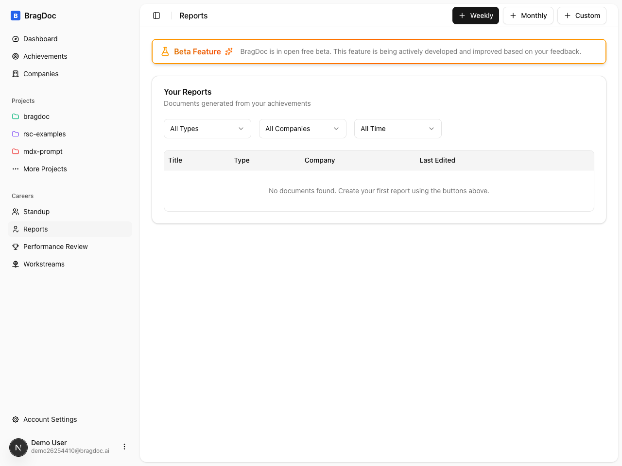Image resolution: width=622 pixels, height=466 pixels.
Task: Click the beaker icon in the beta banner
Action: pos(165,51)
